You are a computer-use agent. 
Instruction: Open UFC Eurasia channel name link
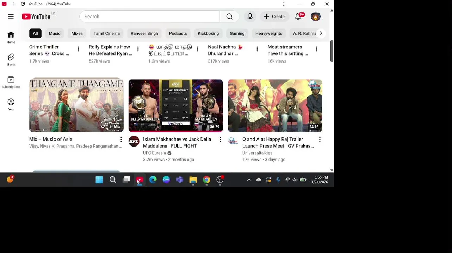[154, 153]
